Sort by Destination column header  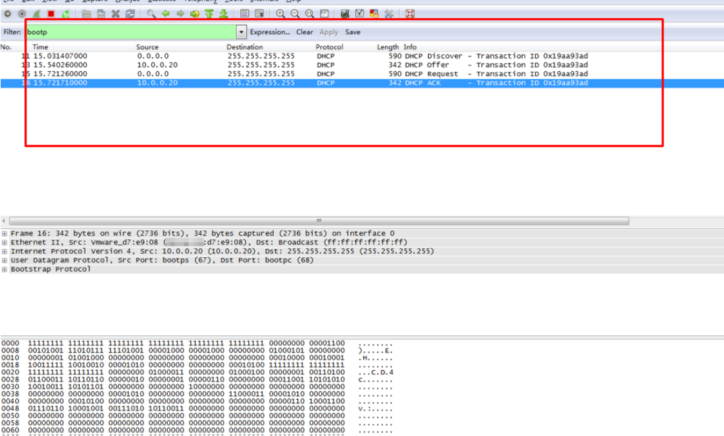(245, 47)
